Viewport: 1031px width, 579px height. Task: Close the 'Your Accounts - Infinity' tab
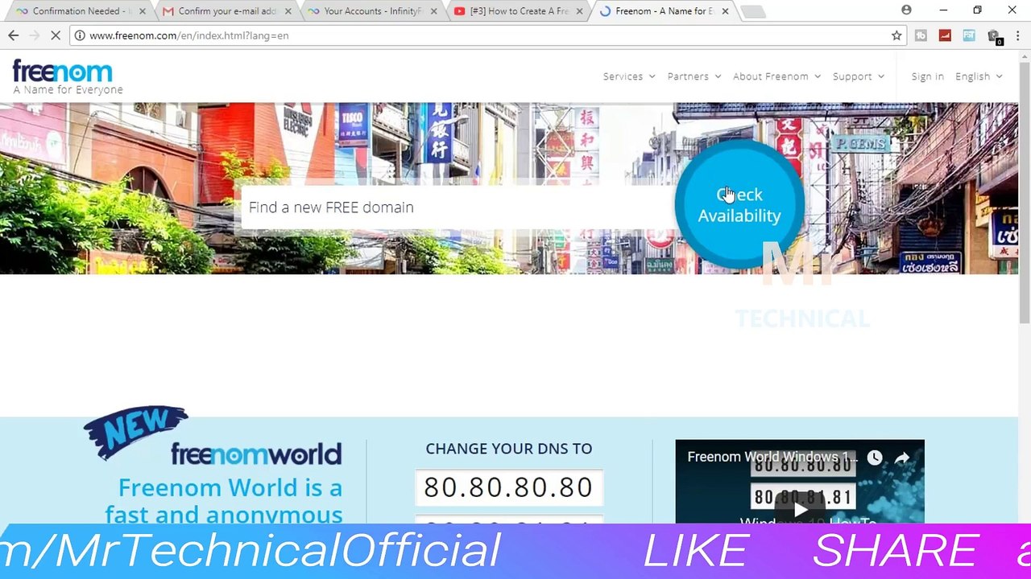tap(433, 11)
